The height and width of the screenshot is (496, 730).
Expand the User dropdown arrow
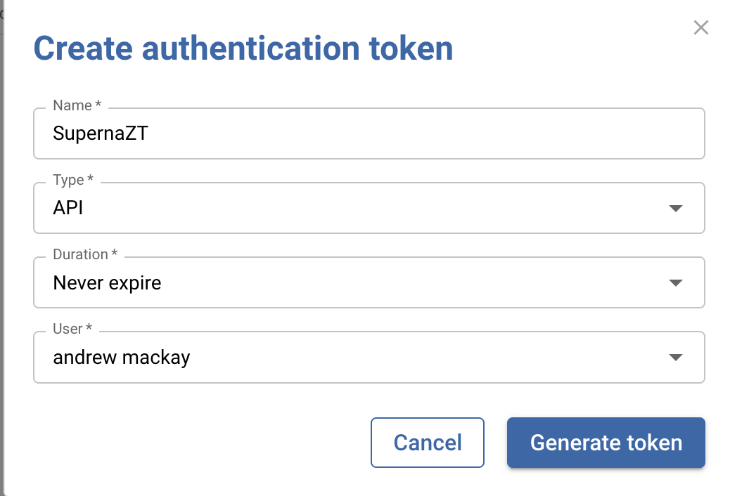pyautogui.click(x=675, y=358)
